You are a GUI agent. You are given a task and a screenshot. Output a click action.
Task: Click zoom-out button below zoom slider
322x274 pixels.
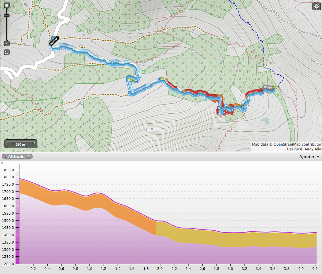point(7,44)
